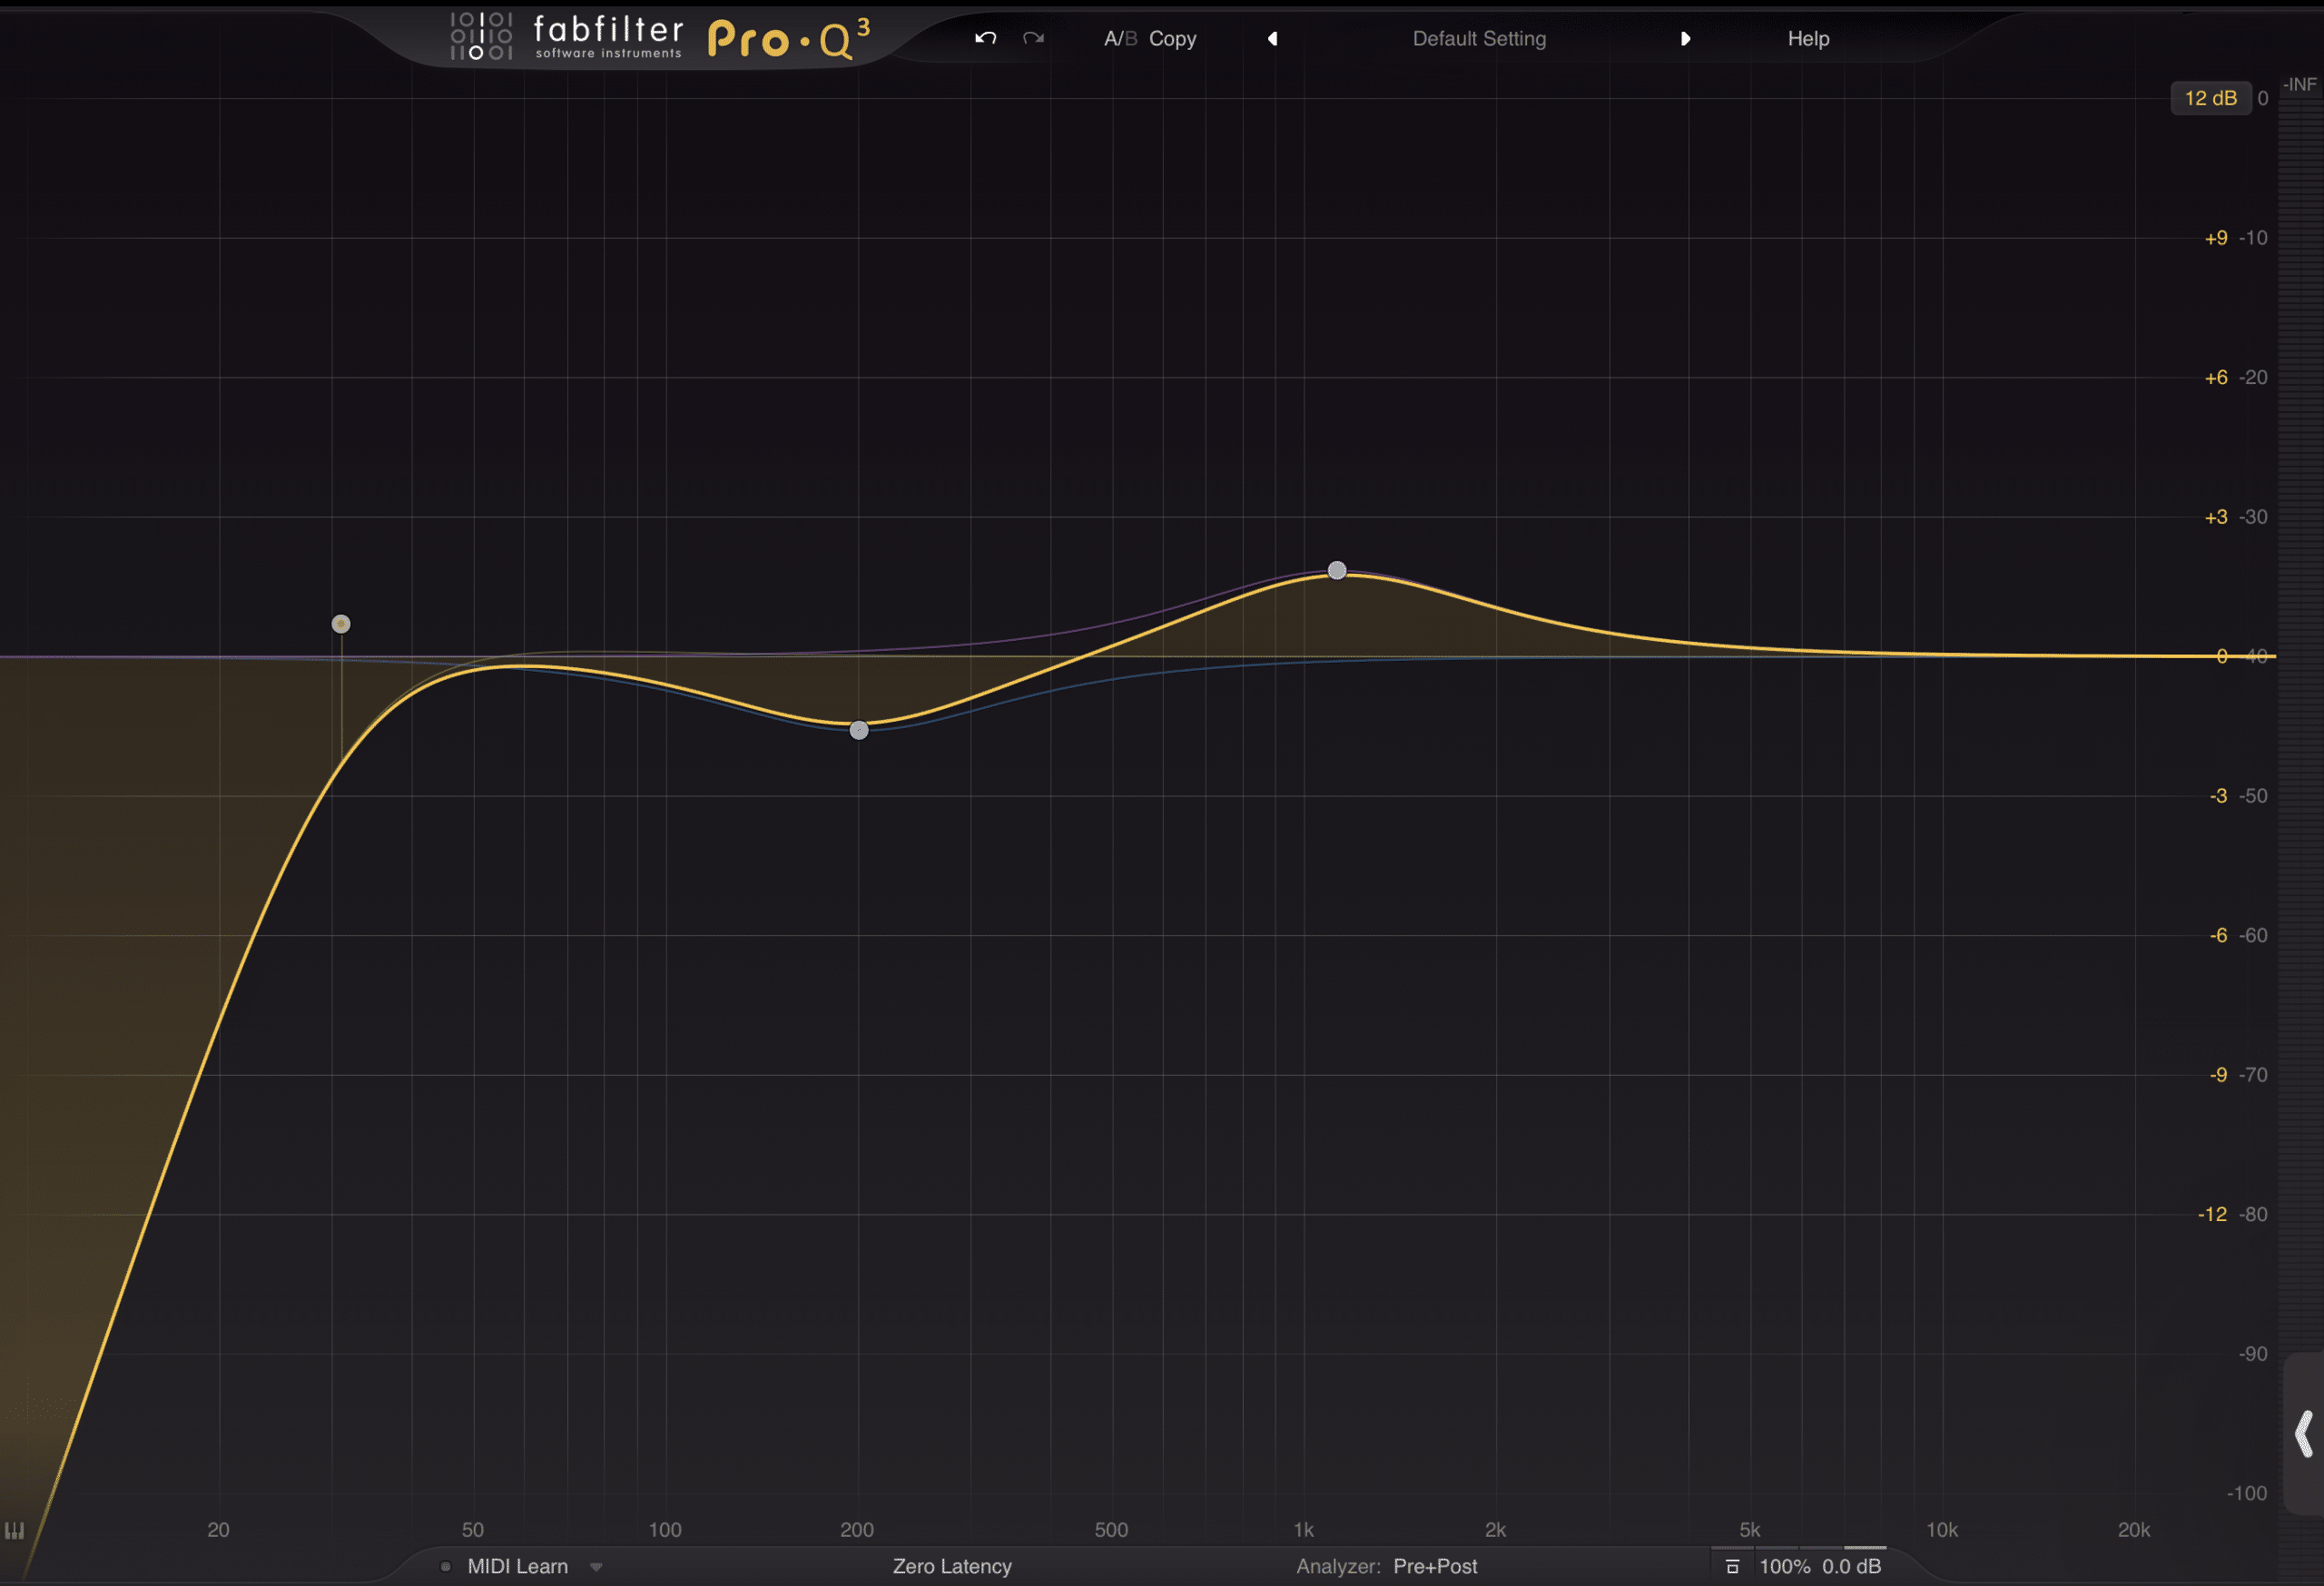Viewport: 2324px width, 1586px height.
Task: Go to next preset arrow
Action: pyautogui.click(x=1685, y=38)
